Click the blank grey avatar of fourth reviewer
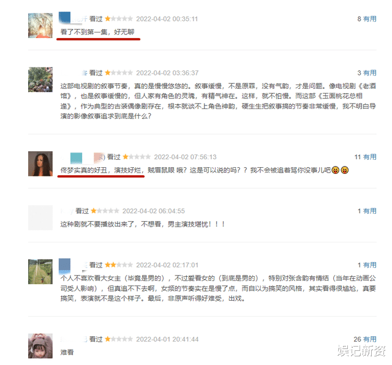 tap(40, 217)
